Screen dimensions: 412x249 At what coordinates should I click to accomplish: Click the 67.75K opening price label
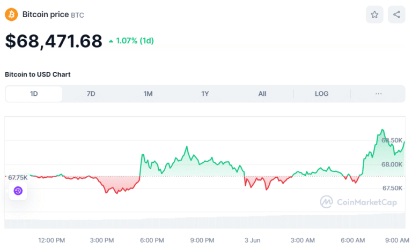17,177
